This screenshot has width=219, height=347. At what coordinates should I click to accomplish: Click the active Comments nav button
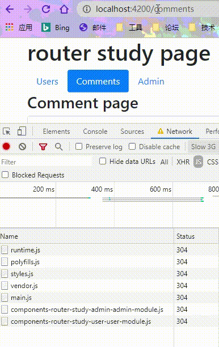[x=98, y=81]
